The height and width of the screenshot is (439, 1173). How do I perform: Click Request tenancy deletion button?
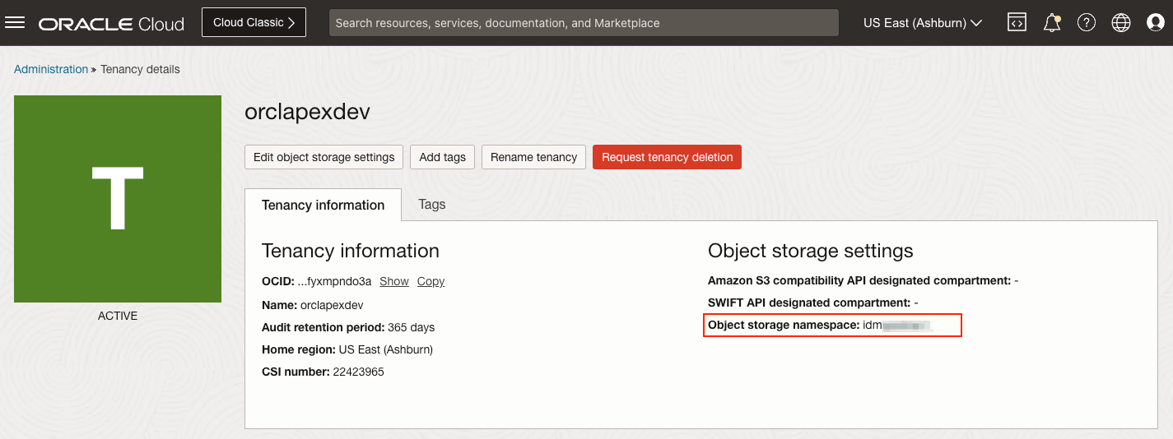tap(667, 157)
